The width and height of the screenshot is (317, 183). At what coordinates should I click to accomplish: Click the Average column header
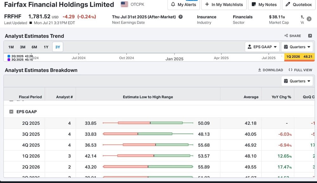(251, 97)
